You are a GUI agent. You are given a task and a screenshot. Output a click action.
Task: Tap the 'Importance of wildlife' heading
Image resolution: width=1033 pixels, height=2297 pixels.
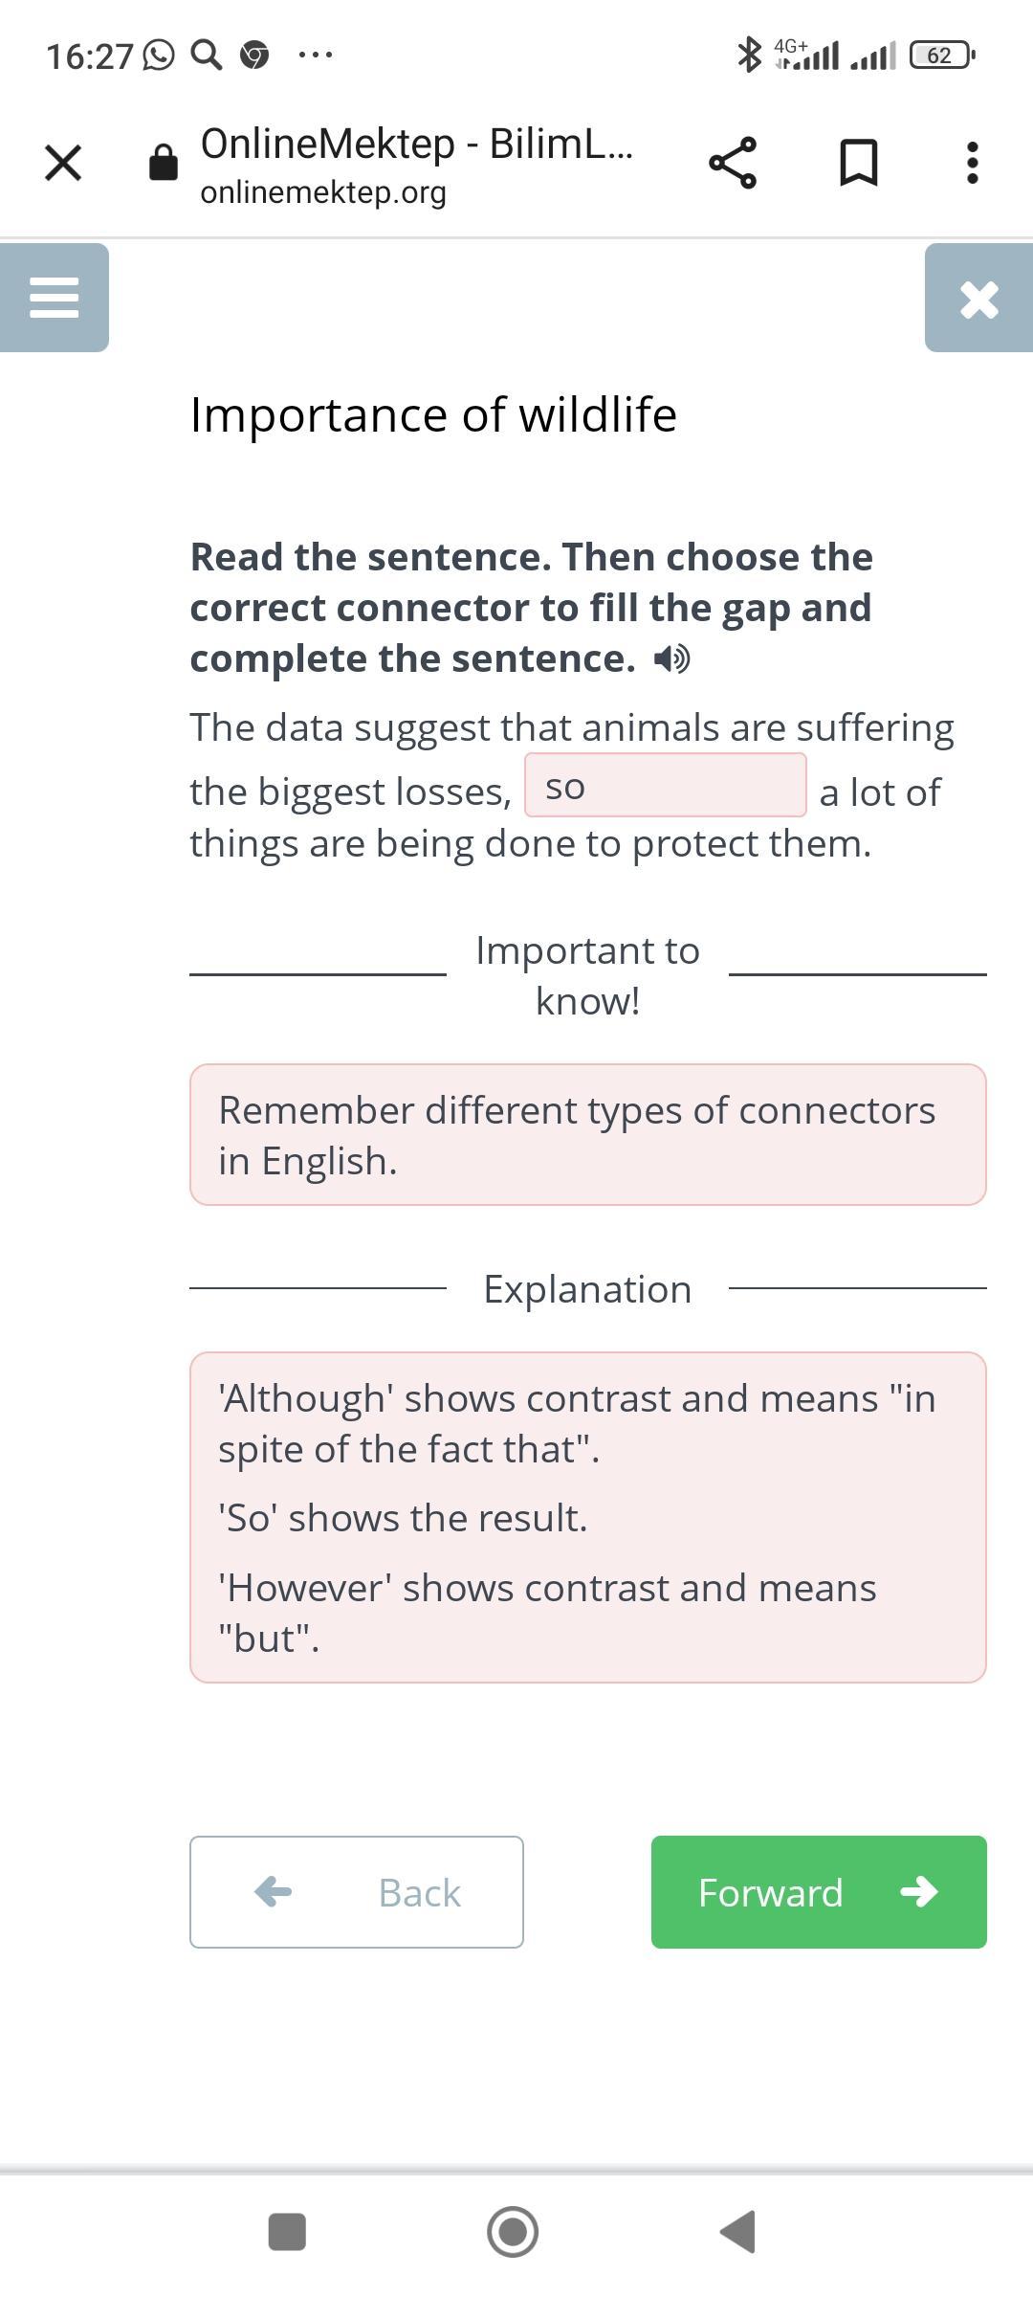[433, 415]
